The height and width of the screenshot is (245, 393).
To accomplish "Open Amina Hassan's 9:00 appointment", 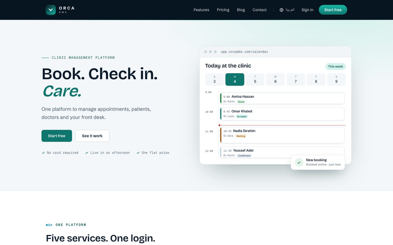I will (282, 99).
